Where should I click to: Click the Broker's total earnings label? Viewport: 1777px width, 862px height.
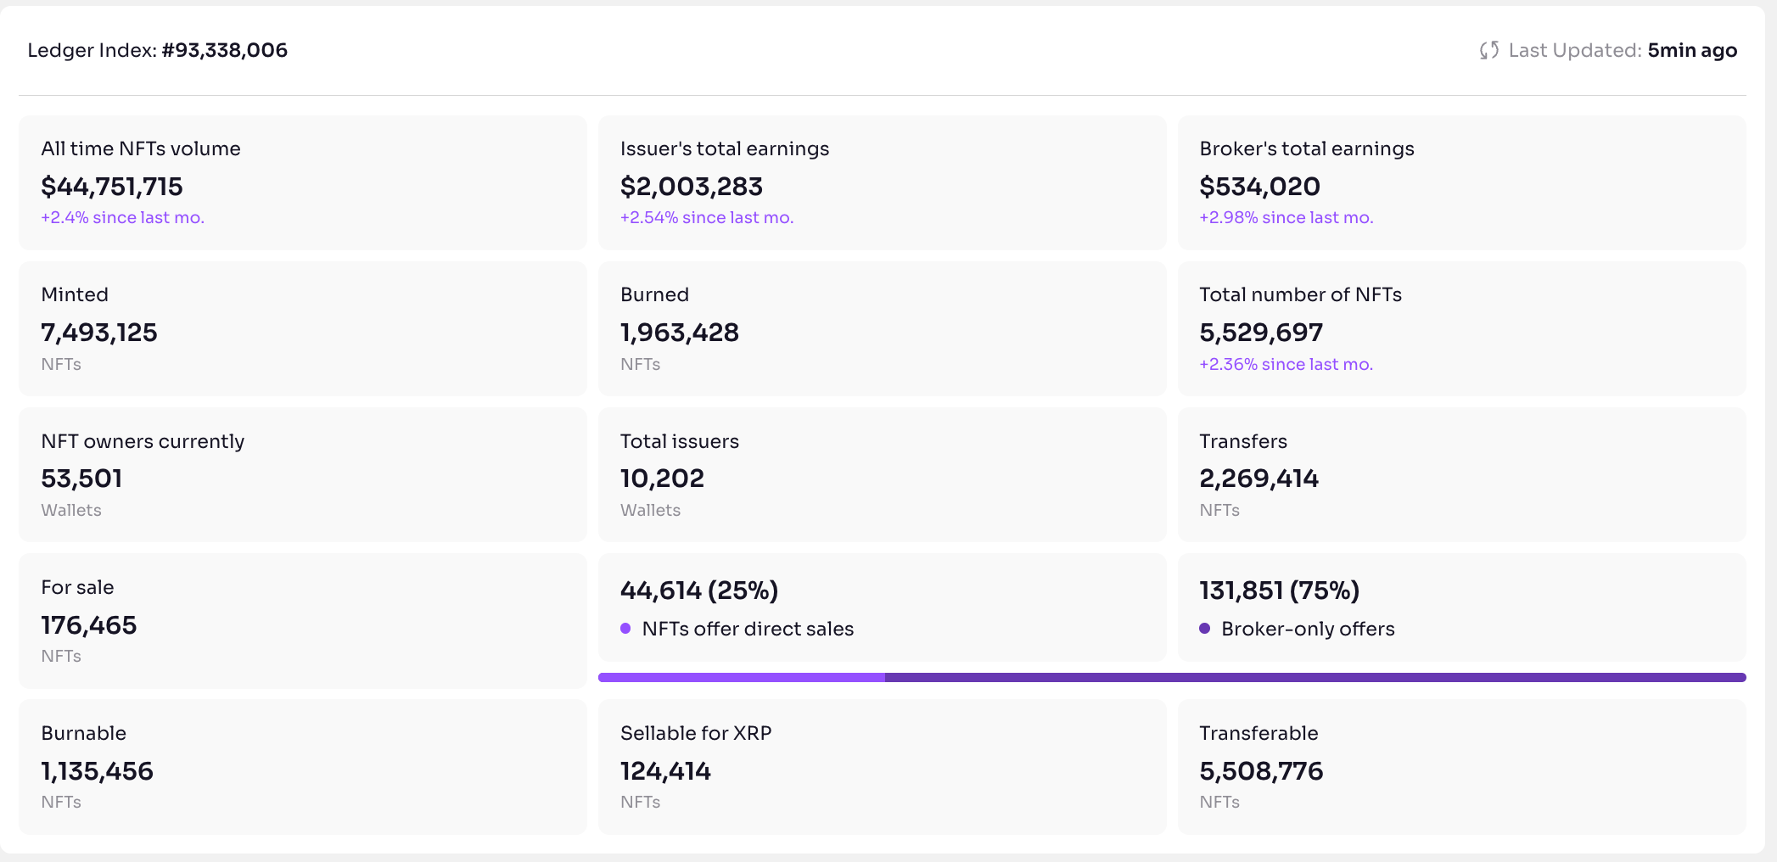1307,148
